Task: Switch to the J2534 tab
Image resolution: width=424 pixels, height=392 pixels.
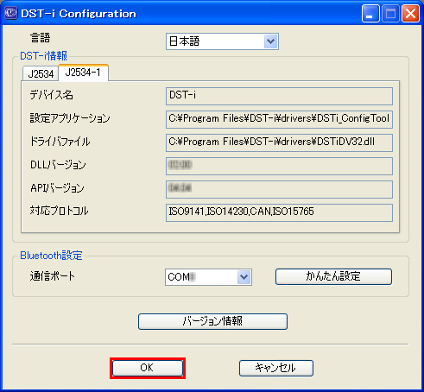Action: 41,73
